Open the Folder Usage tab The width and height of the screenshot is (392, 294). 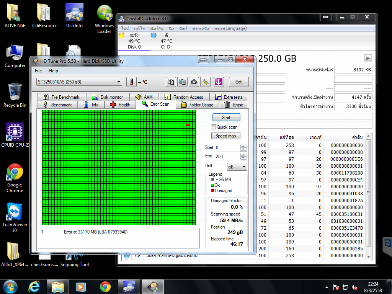(x=197, y=105)
